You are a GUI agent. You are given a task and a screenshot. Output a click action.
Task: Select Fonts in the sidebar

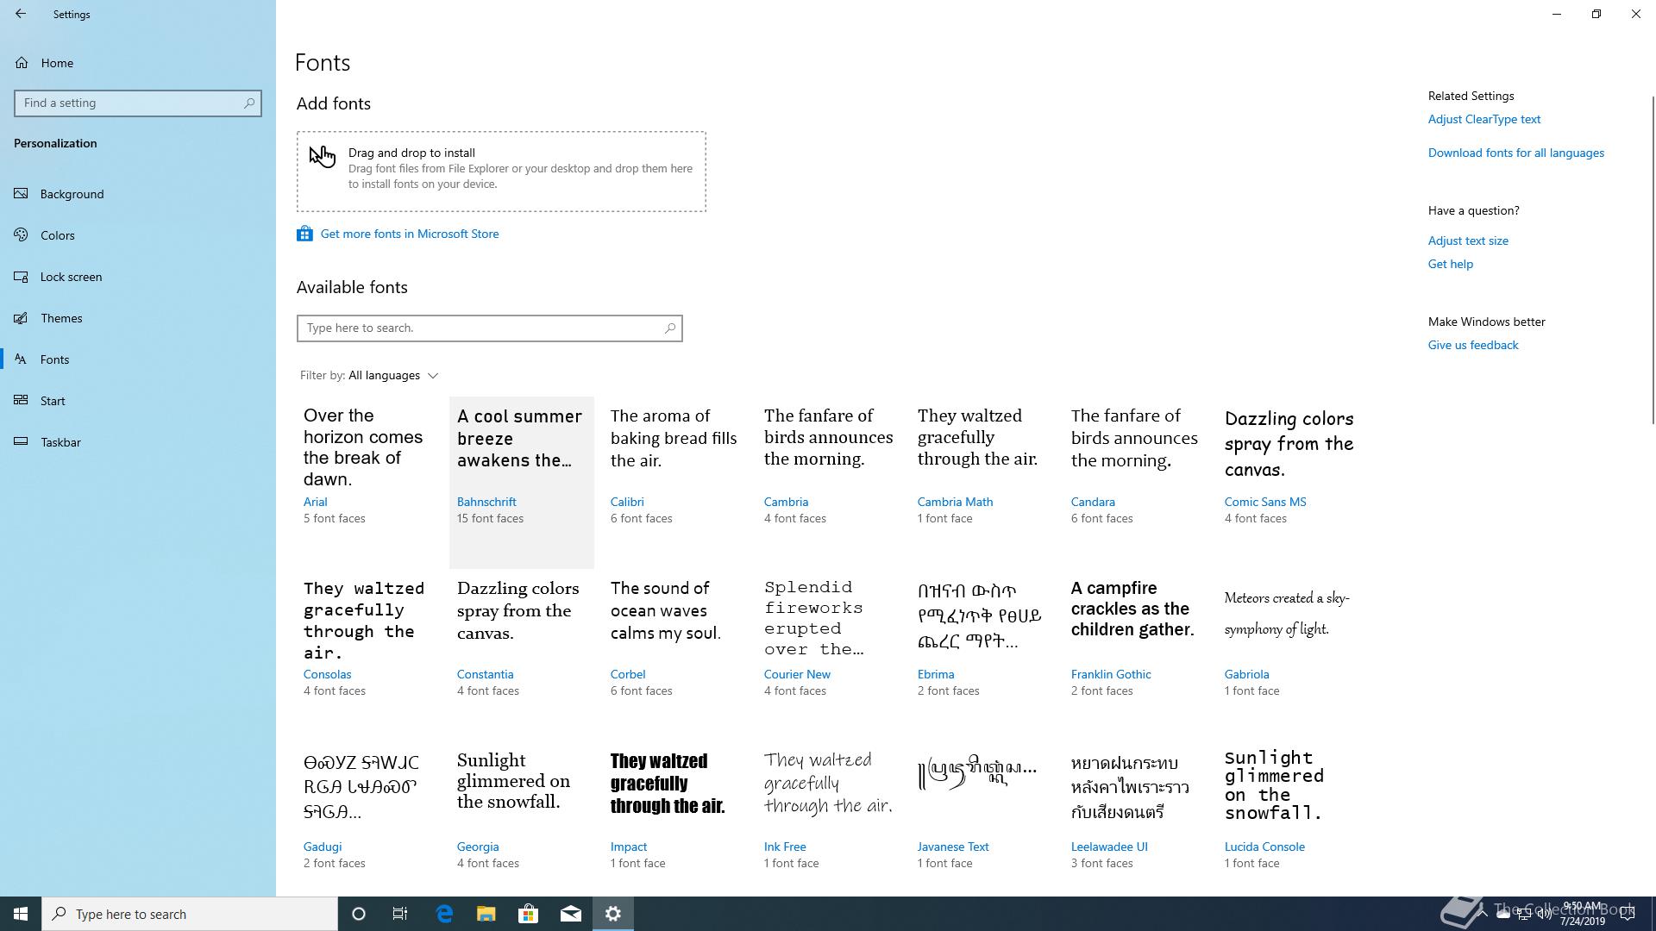pyautogui.click(x=138, y=359)
